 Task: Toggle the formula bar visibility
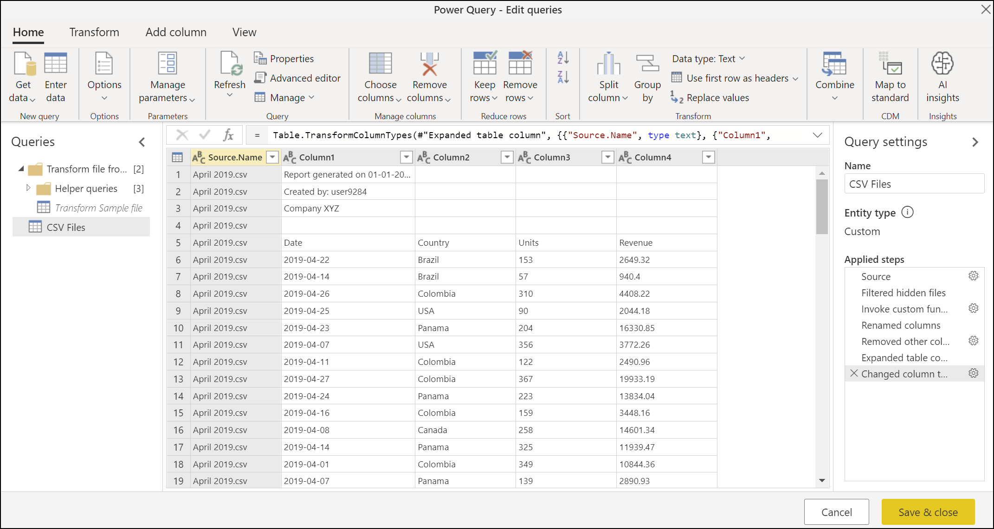pyautogui.click(x=244, y=31)
